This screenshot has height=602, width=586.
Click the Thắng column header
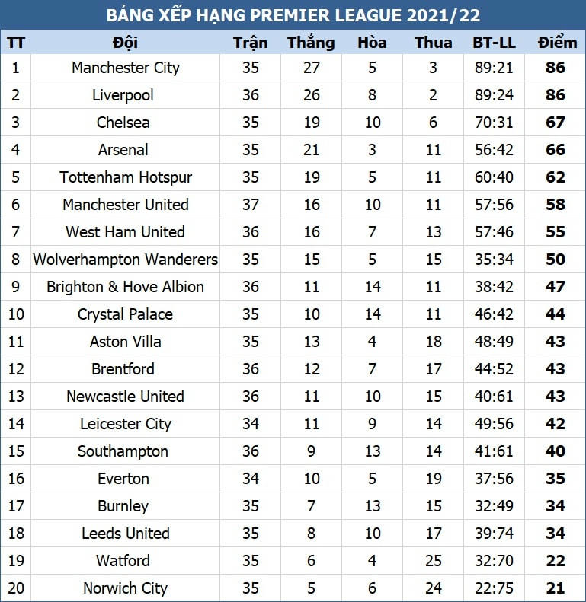click(311, 43)
